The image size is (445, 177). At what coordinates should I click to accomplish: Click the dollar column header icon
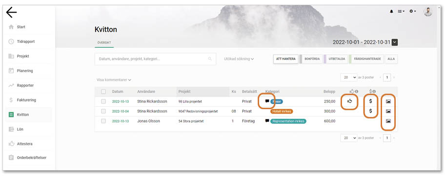(x=370, y=91)
